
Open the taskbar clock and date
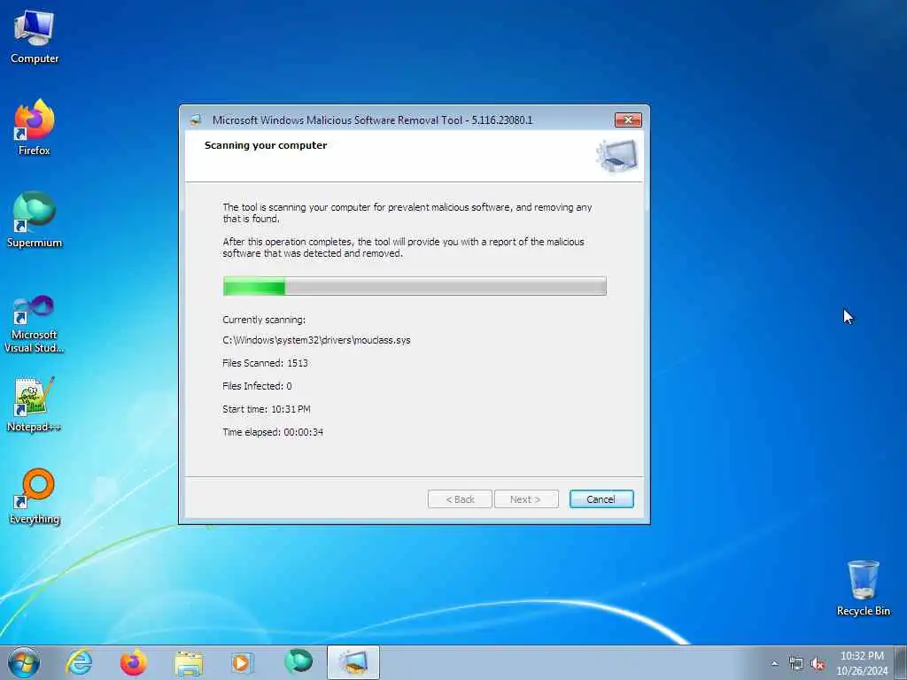862,663
